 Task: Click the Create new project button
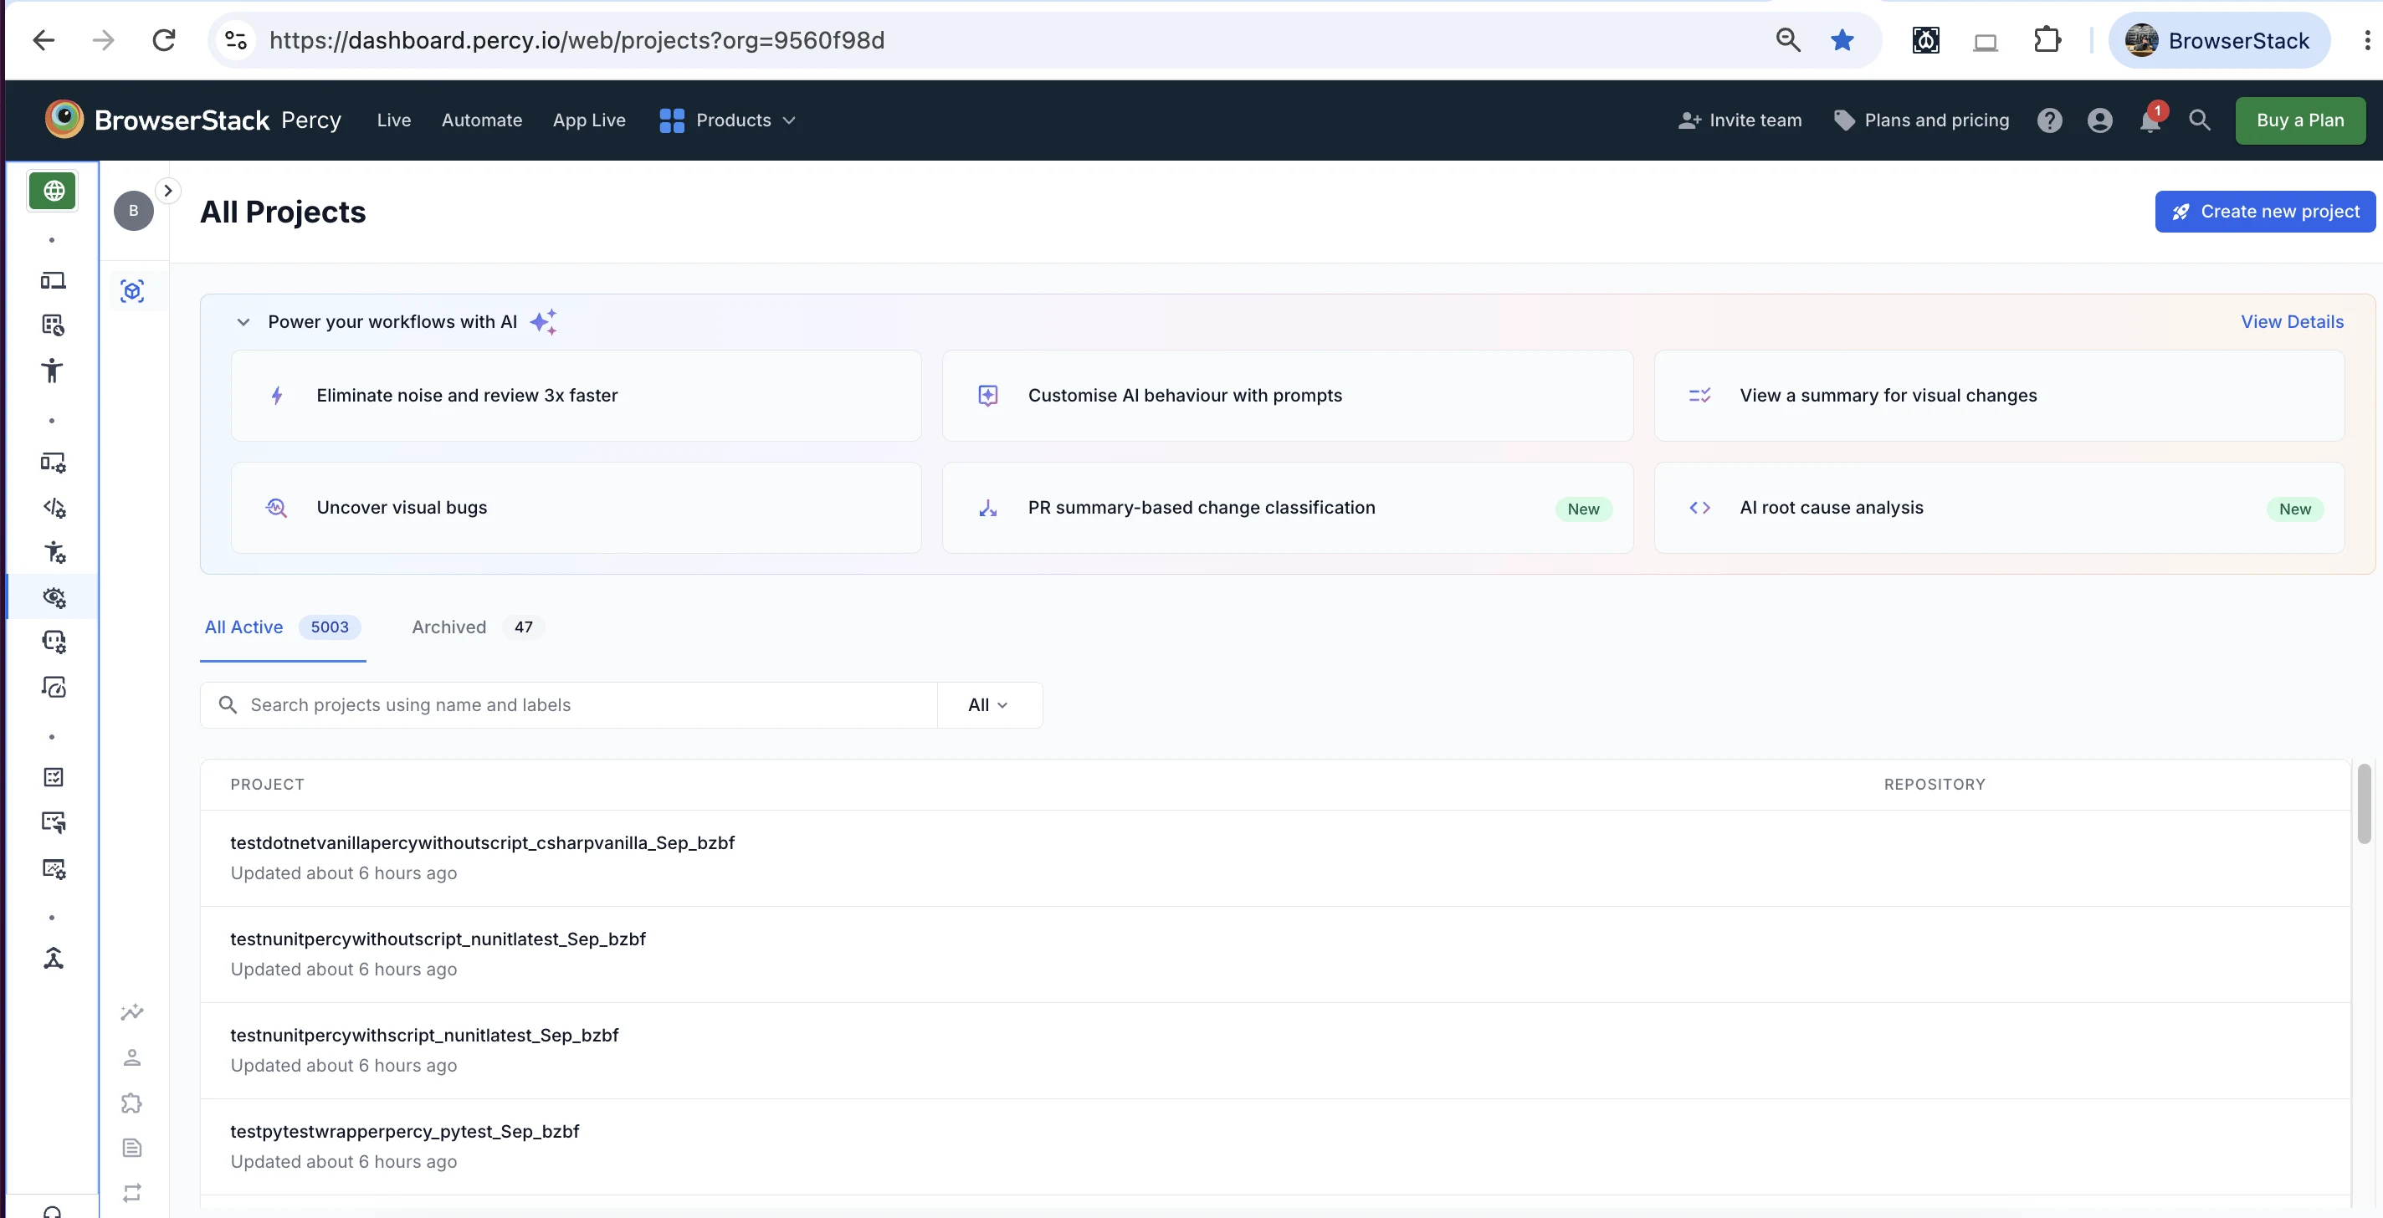[2264, 212]
